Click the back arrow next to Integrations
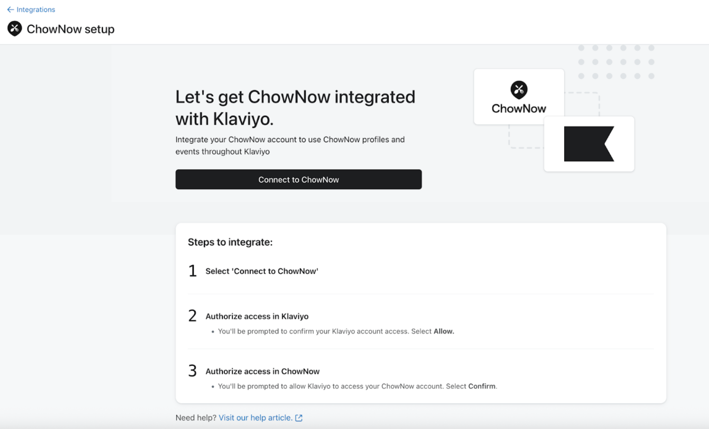 pyautogui.click(x=10, y=10)
